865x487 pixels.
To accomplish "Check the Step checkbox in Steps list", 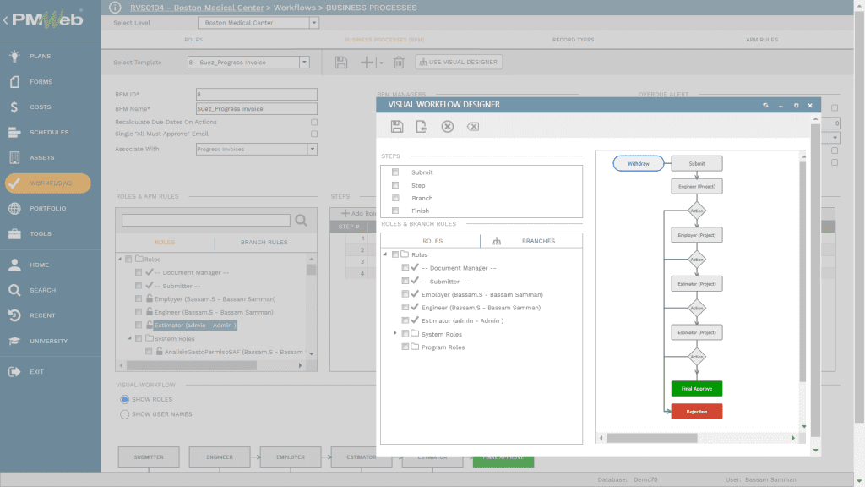I will (x=395, y=185).
